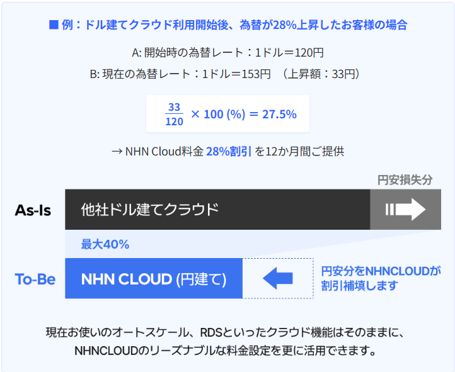The height and width of the screenshot is (372, 455).
Task: Select the black 他社ドル建てクラウド bar
Action: coord(217,210)
